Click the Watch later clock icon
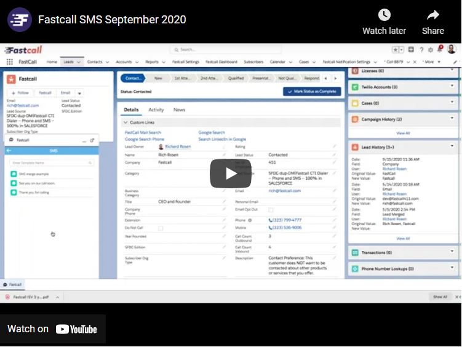This screenshot has height=347, width=462. point(384,15)
